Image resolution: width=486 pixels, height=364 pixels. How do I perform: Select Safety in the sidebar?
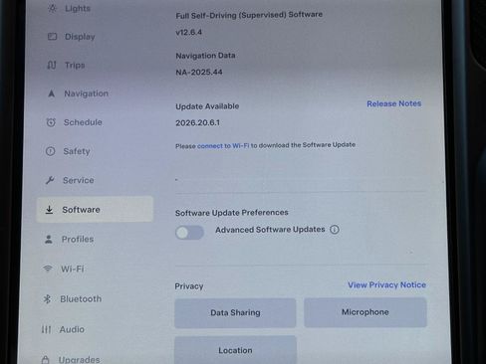77,151
